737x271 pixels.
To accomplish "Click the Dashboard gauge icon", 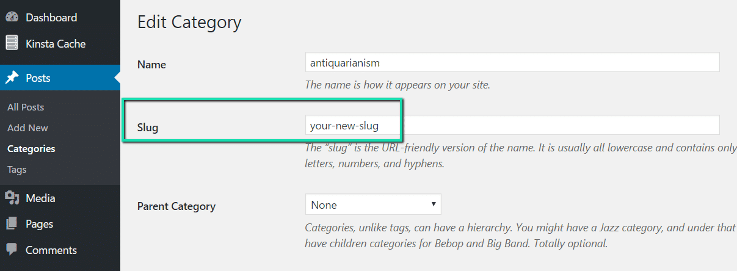I will [x=12, y=18].
